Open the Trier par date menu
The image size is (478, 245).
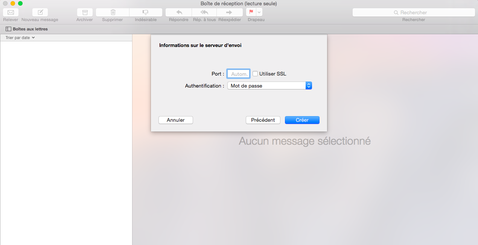20,38
